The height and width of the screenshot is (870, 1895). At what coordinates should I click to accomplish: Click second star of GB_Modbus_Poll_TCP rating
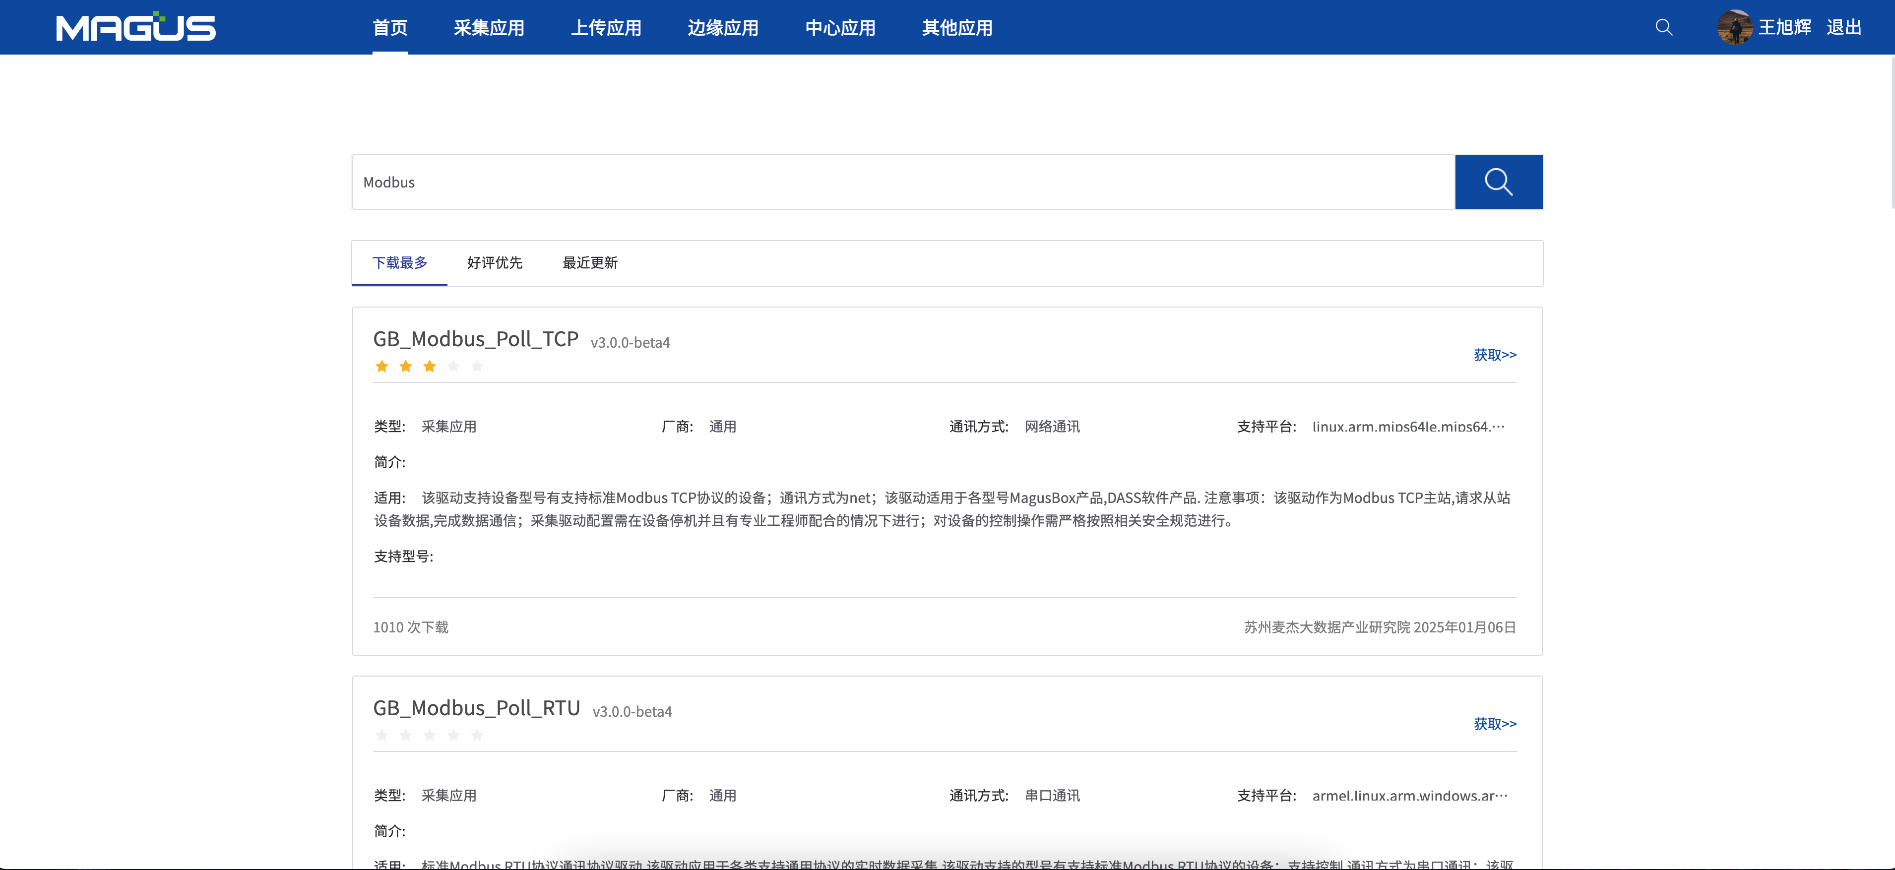405,366
